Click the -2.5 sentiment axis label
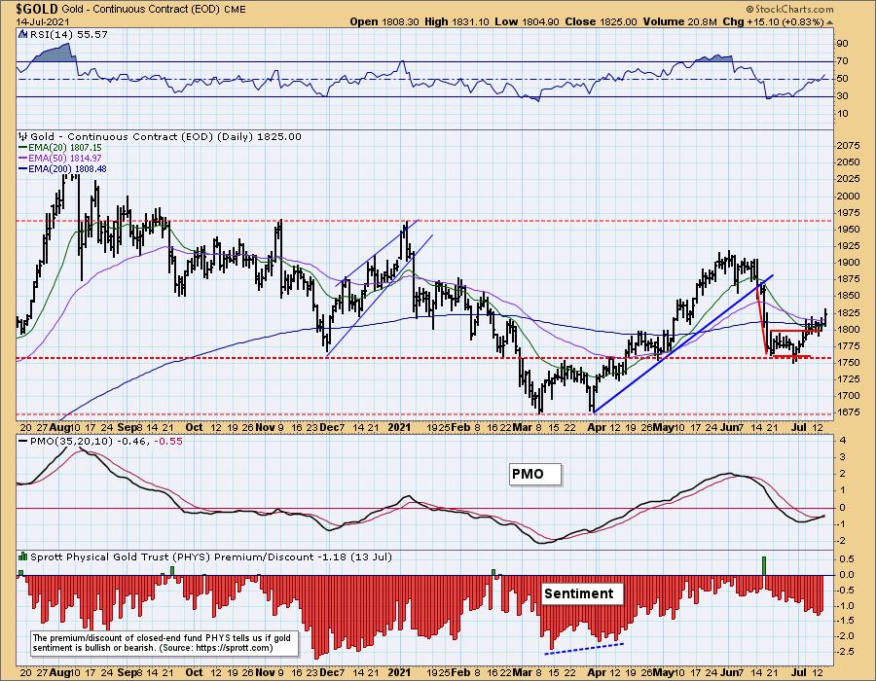This screenshot has height=681, width=876. 845,652
